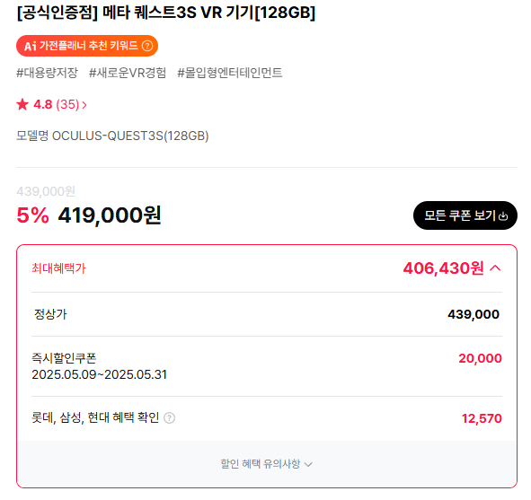Click the AI 가전플래너 추천 키워드 badge
This screenshot has width=531, height=500.
(87, 46)
